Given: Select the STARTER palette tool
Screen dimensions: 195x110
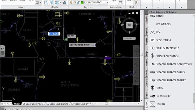Looking at the screenshot, I should tap(158, 104).
